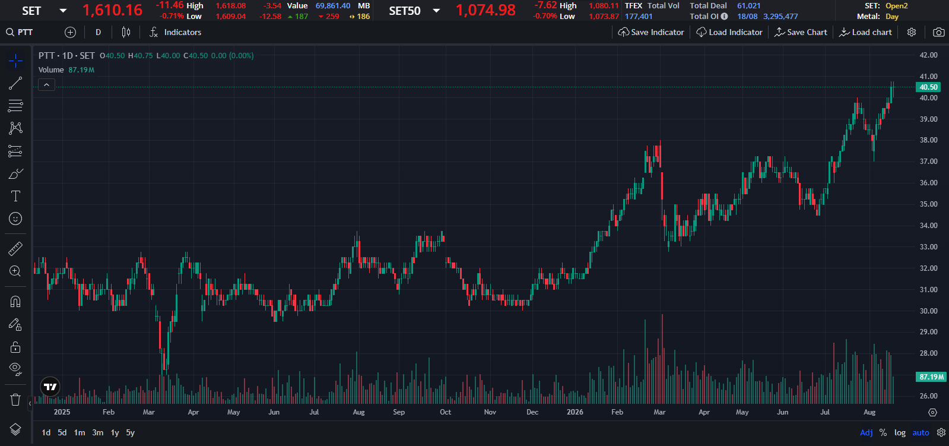Screen dimensions: 949x446
Task: Toggle magnet mode for drawings
Action: point(15,302)
